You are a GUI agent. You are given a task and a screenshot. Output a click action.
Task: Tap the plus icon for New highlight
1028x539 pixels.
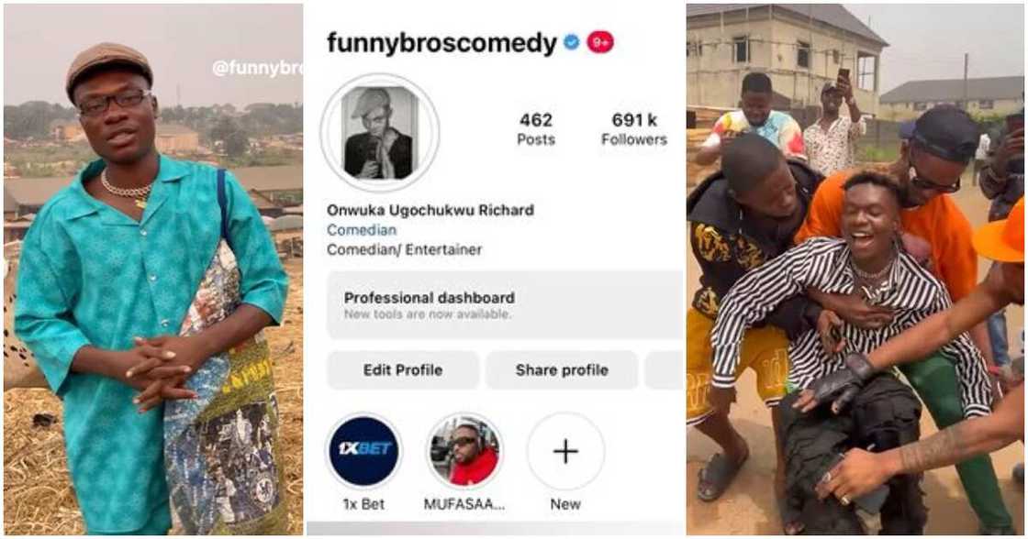565,451
